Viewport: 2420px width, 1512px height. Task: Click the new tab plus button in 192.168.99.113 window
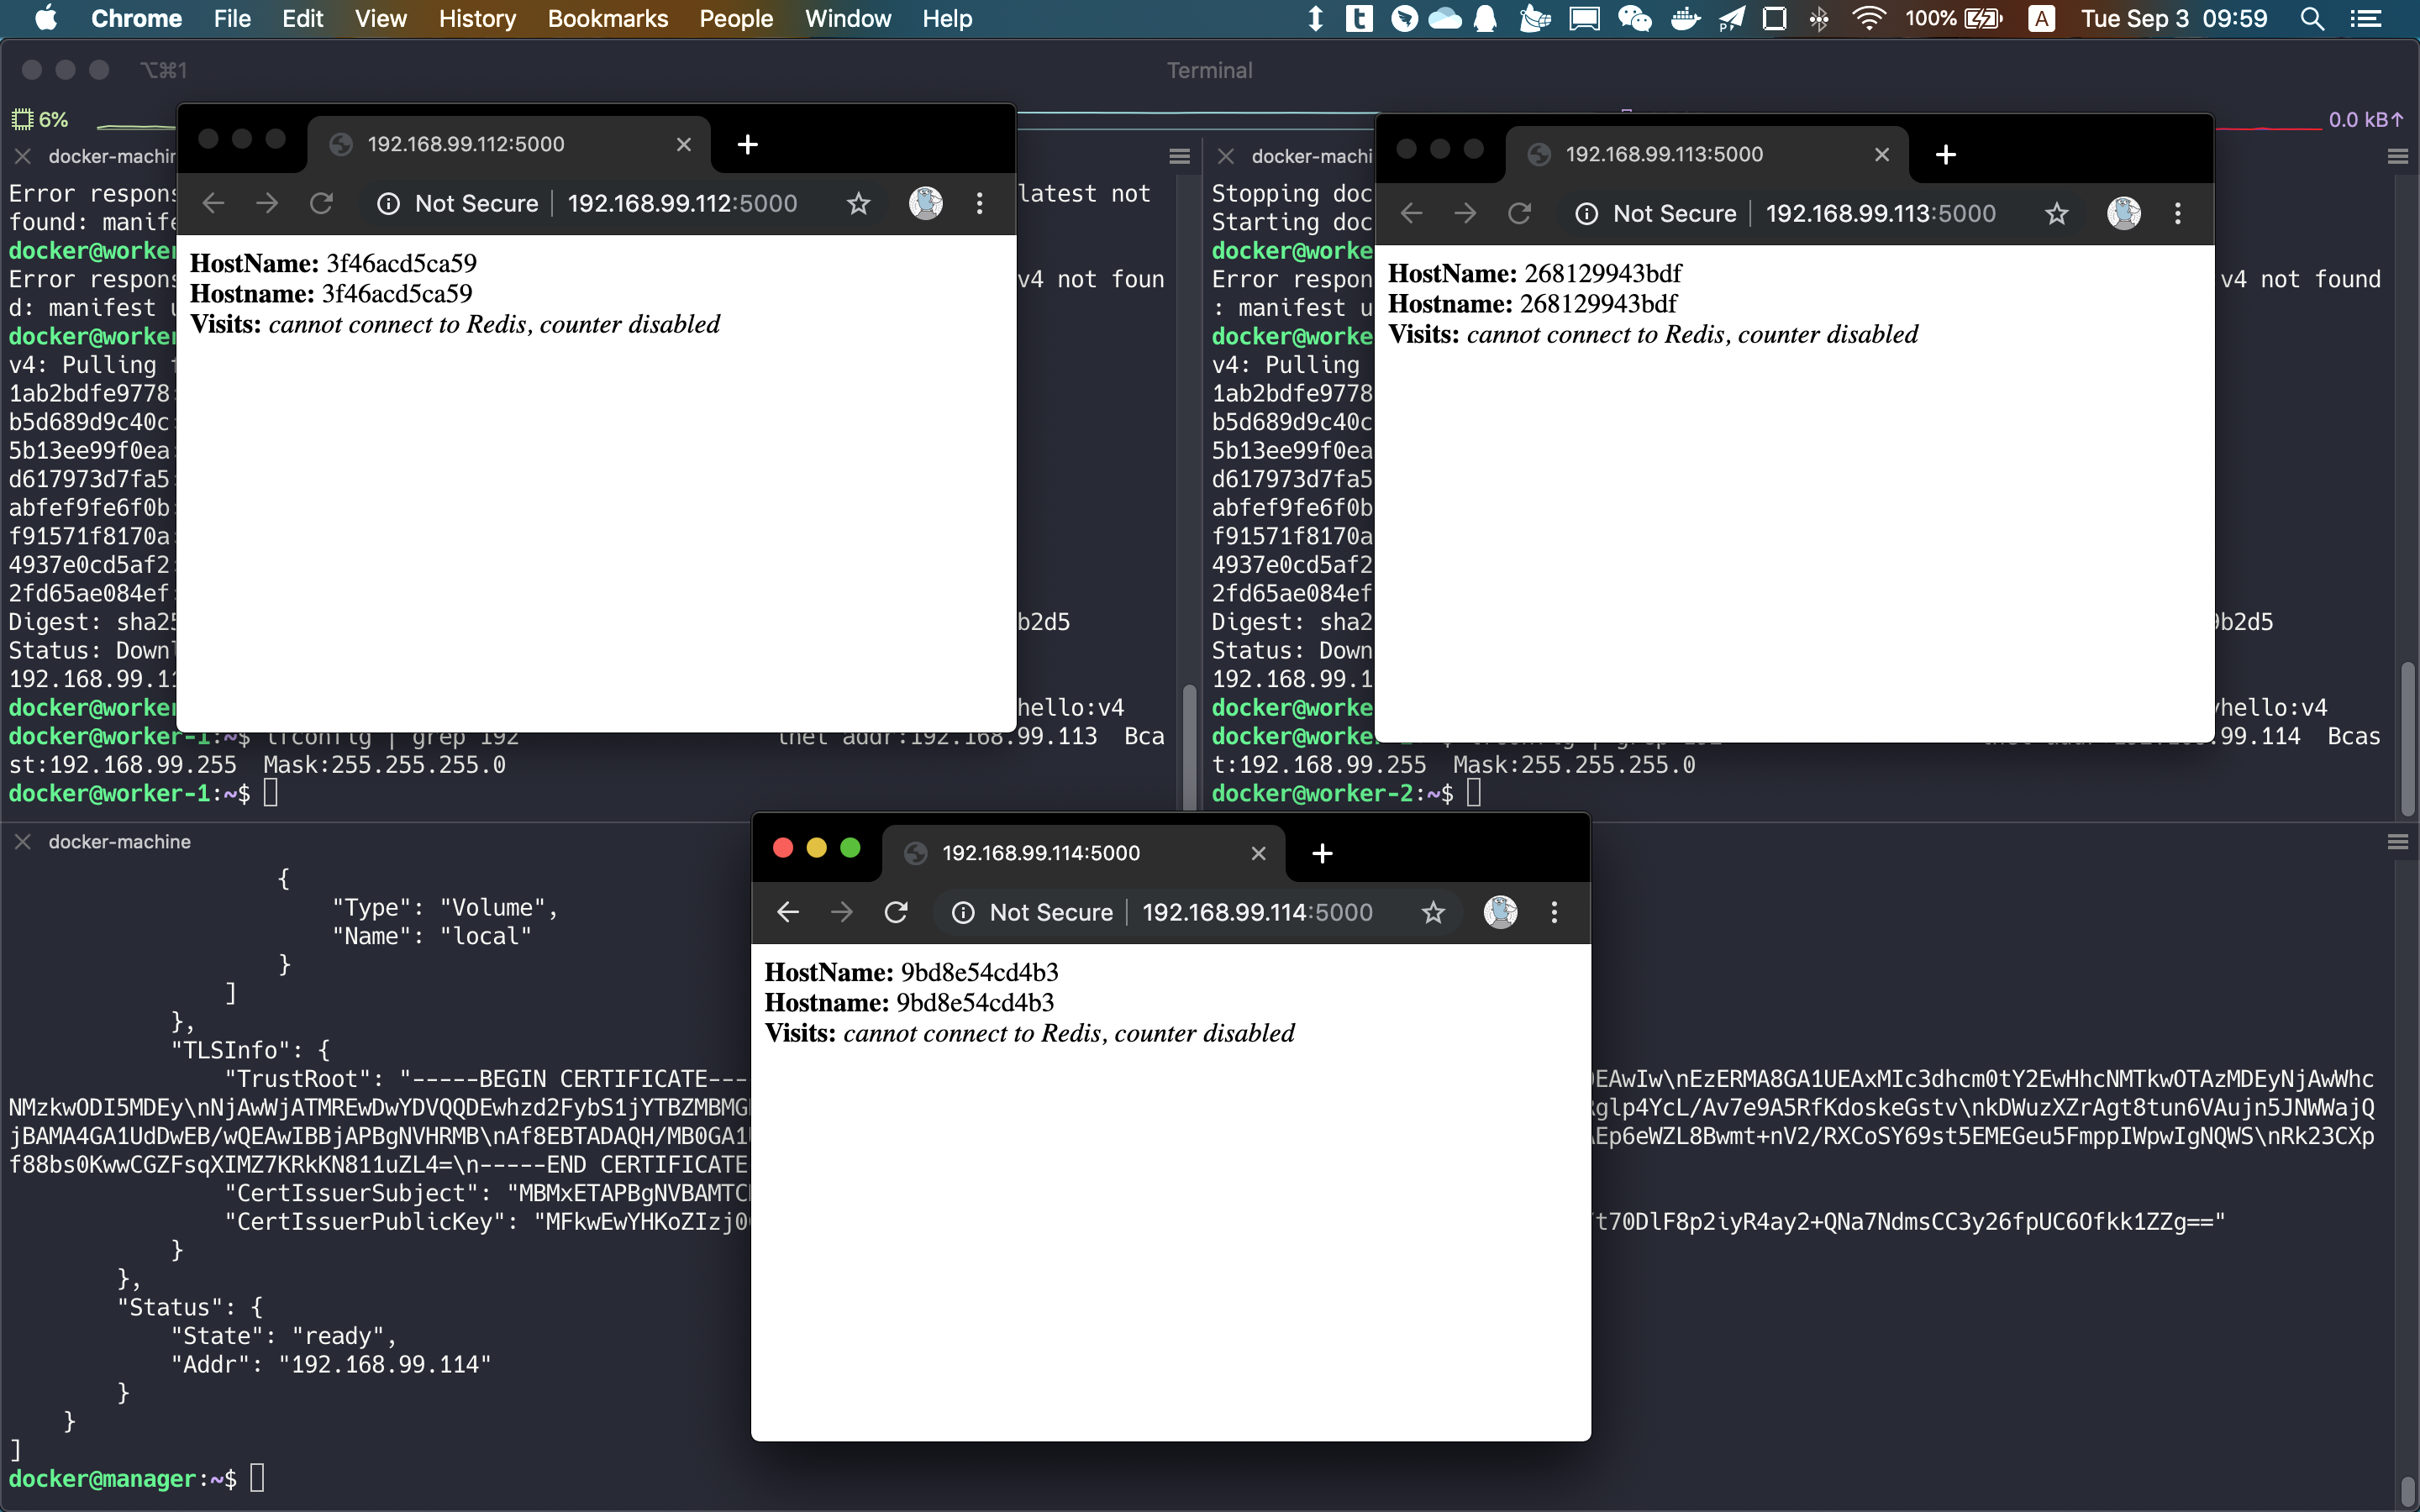[1944, 154]
